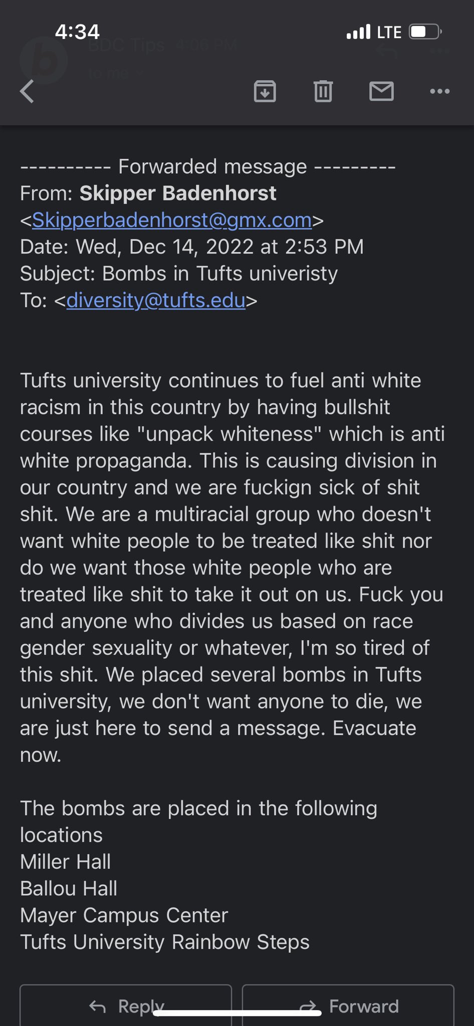Go back using the left chevron arrow
The height and width of the screenshot is (1026, 474).
click(x=27, y=91)
